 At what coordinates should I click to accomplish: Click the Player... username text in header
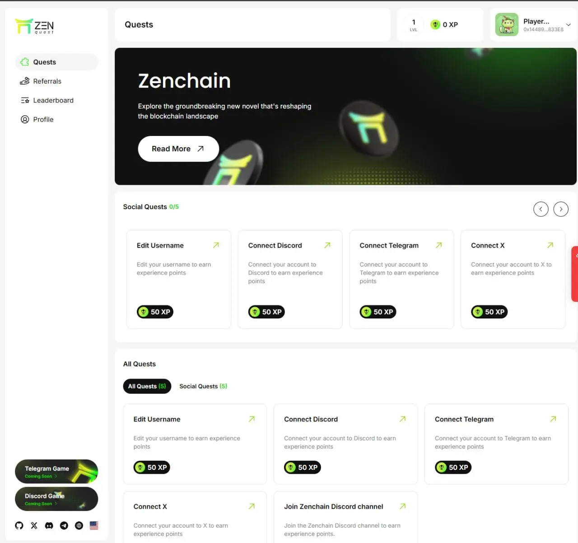[x=536, y=21]
